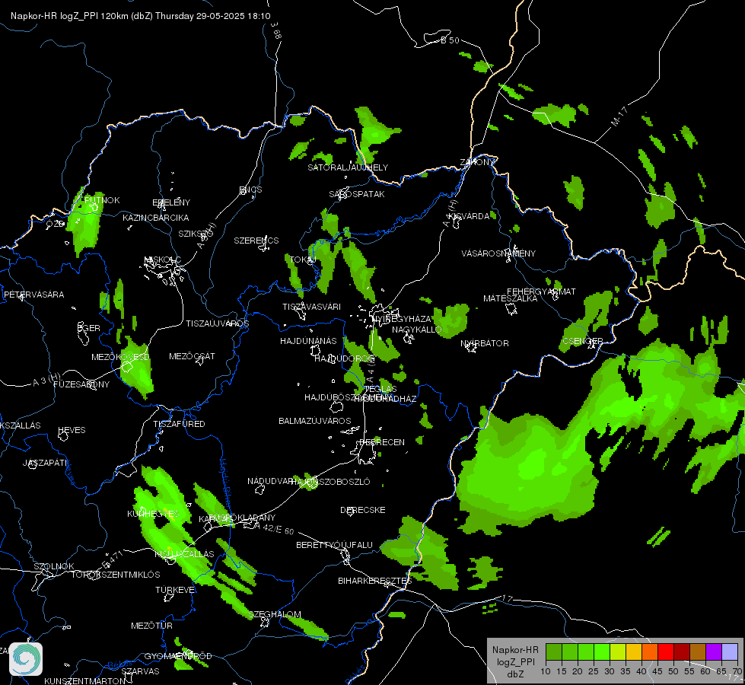Click the SZARVAS town label
This screenshot has height=685, width=745.
pyautogui.click(x=140, y=671)
